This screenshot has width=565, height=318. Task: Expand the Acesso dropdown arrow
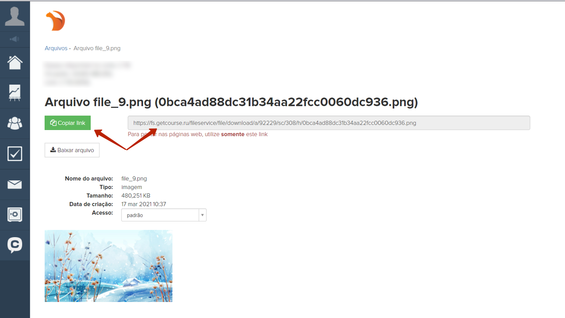tap(202, 215)
